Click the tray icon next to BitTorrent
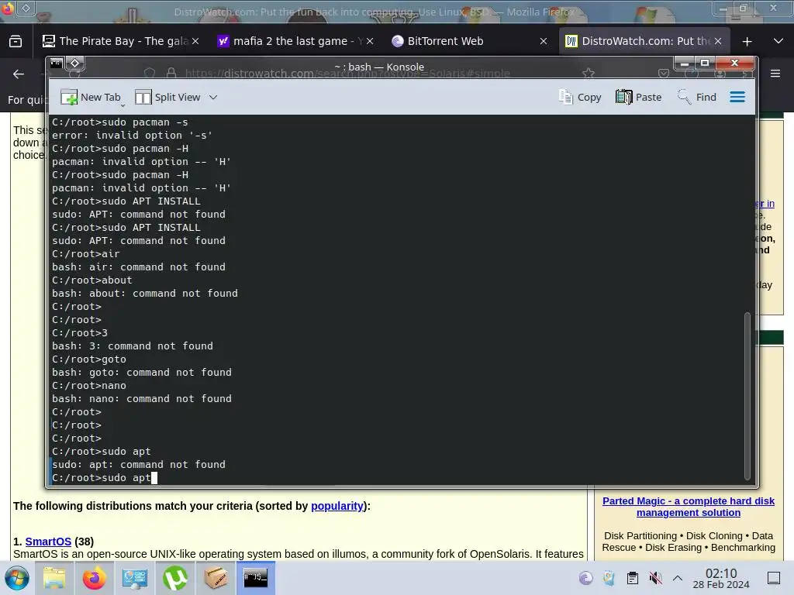Screen dimensions: 794x595 [x=609, y=578]
